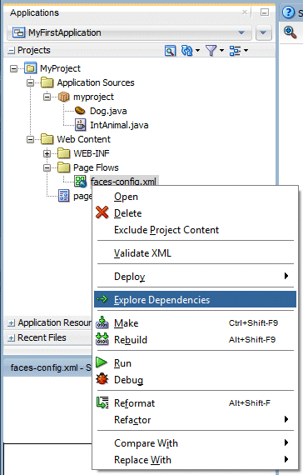Viewport: 303px width, 475px height.
Task: Select IntAnimal.java in the tree
Action: (119, 125)
